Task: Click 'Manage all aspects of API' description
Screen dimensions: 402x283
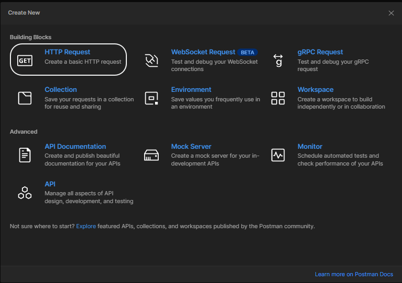Action: pos(89,197)
